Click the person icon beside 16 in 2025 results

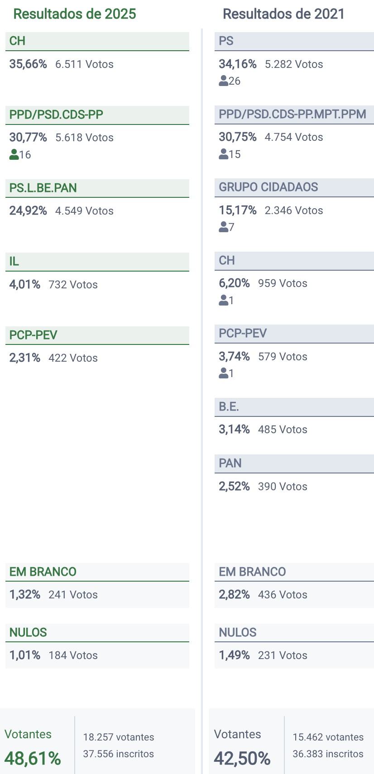(x=14, y=155)
